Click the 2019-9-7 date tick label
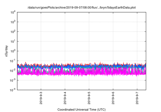This screenshot has width=161, height=112. 137,98
